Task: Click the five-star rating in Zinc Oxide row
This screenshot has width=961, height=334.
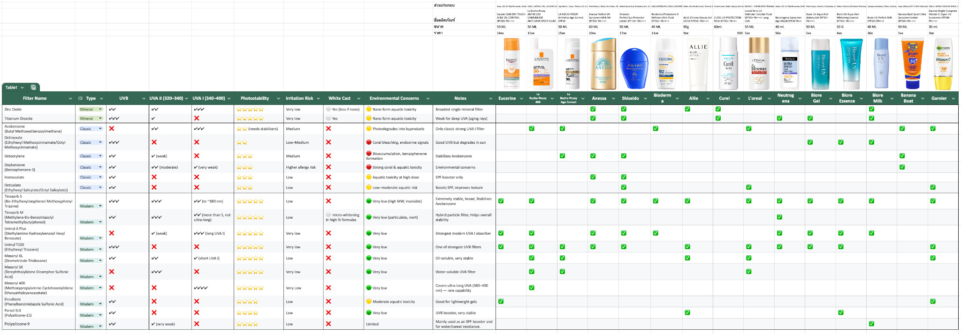Action: click(250, 109)
